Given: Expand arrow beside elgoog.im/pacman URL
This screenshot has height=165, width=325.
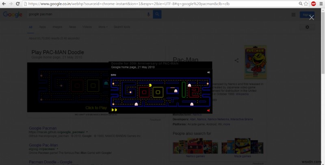Looking at the screenshot, I should pos(57,149).
